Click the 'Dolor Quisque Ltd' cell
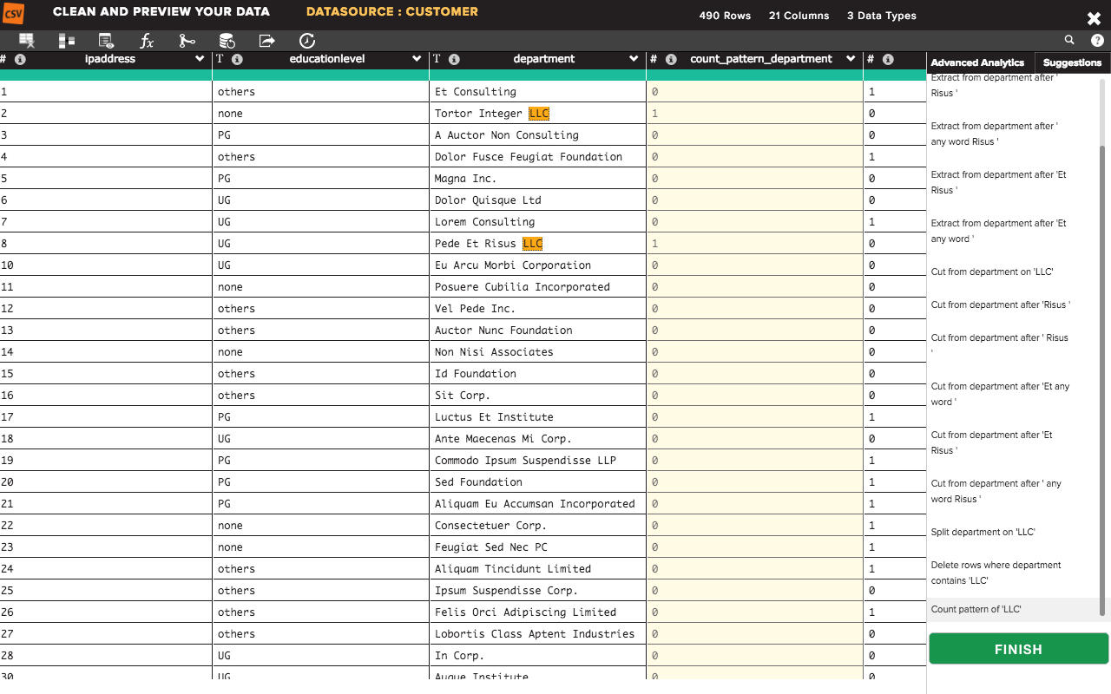The height and width of the screenshot is (694, 1111). pos(538,200)
